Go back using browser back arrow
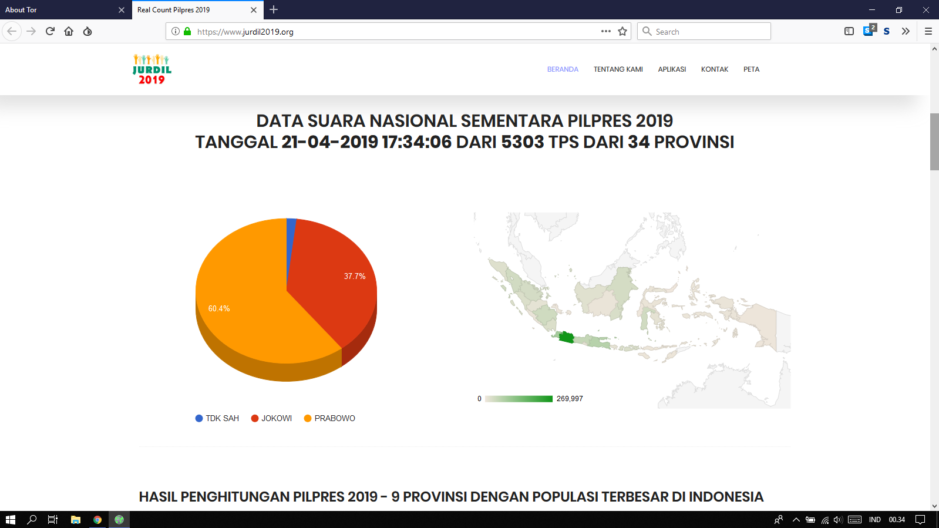Image resolution: width=939 pixels, height=528 pixels. click(x=12, y=31)
